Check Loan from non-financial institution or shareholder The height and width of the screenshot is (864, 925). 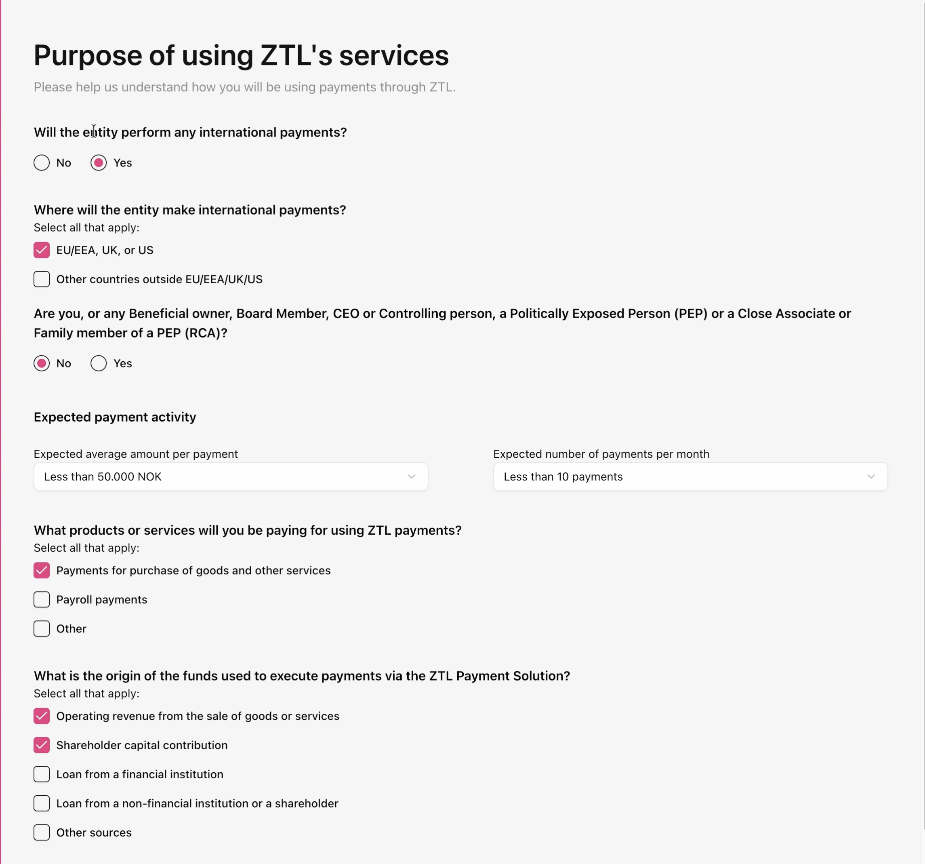[x=42, y=803]
